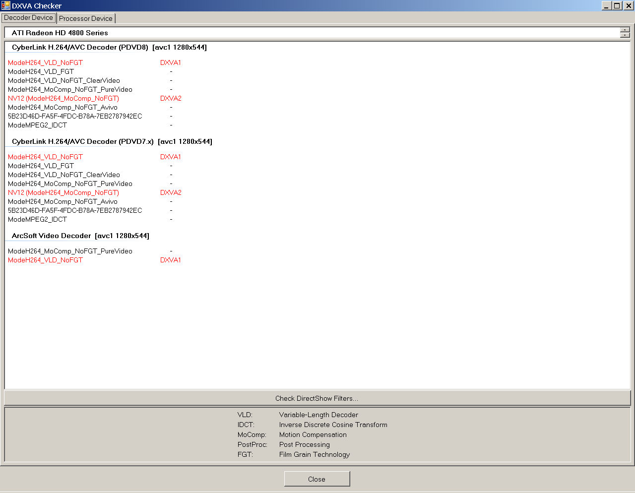Click the DXVA1 value for PDVD8 ModeH264_VLD_NoFGT

pos(171,62)
